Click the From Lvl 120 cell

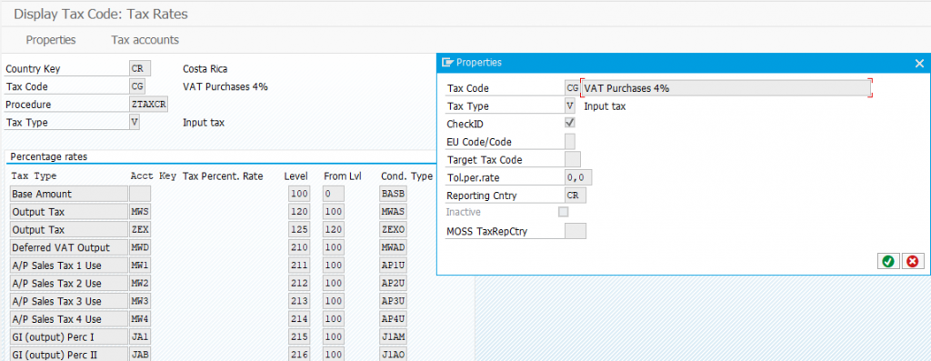(x=334, y=229)
